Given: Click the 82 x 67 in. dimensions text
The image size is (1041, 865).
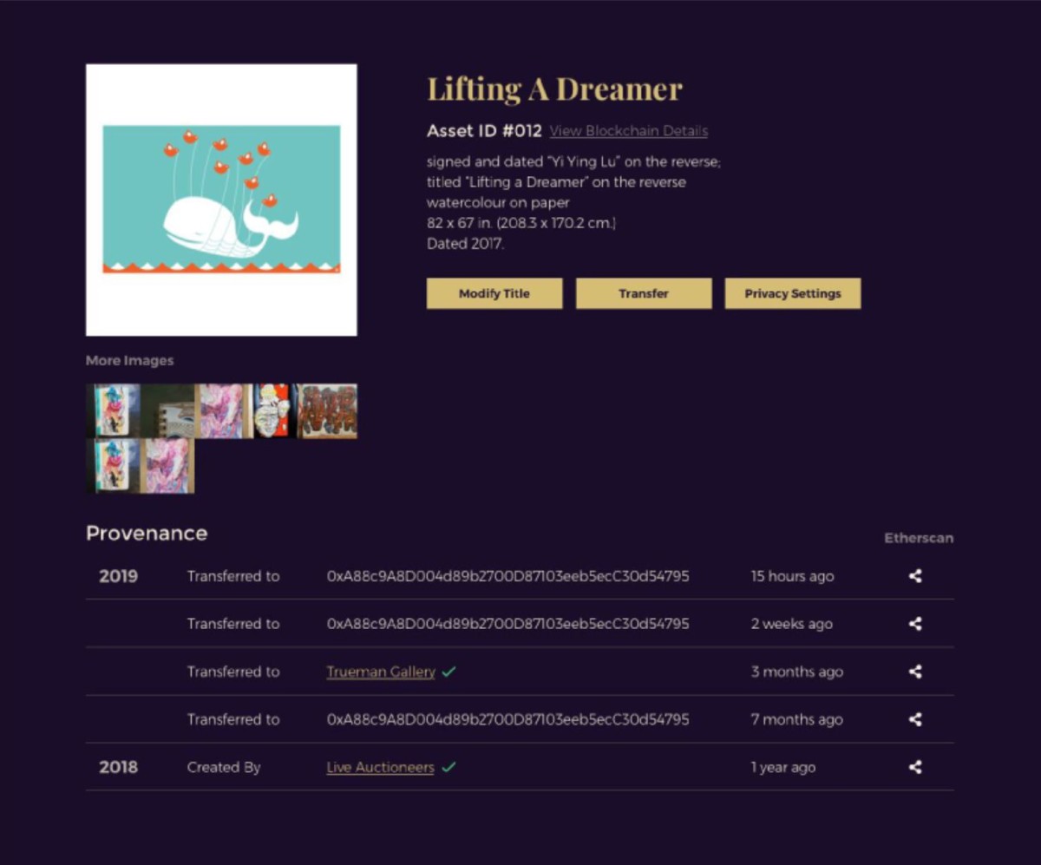Looking at the screenshot, I should [521, 223].
